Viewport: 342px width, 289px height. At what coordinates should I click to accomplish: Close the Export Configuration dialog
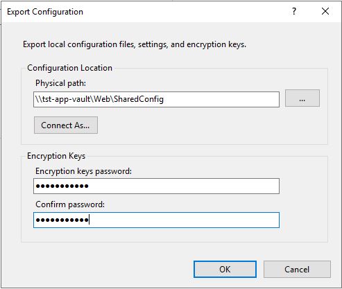pos(325,11)
